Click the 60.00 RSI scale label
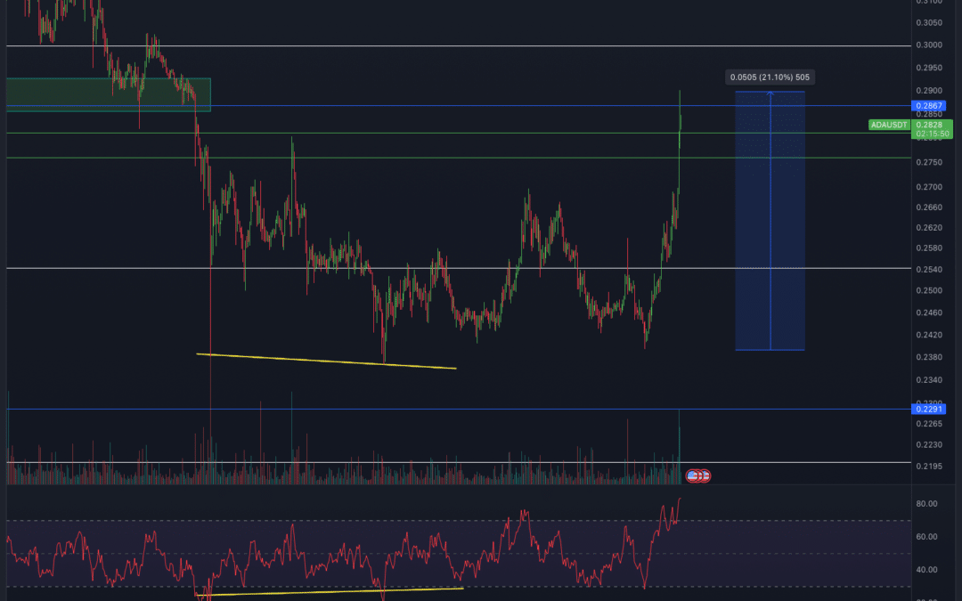This screenshot has height=601, width=962. click(926, 537)
